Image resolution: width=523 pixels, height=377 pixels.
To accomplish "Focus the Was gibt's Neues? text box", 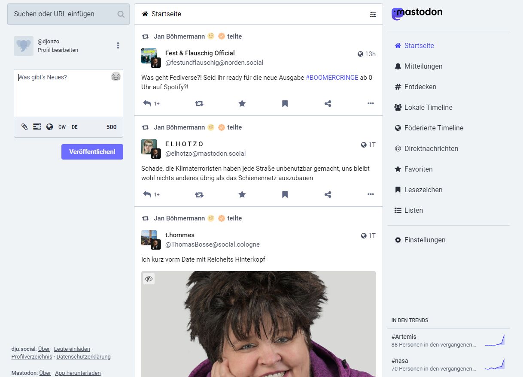I will click(x=68, y=93).
